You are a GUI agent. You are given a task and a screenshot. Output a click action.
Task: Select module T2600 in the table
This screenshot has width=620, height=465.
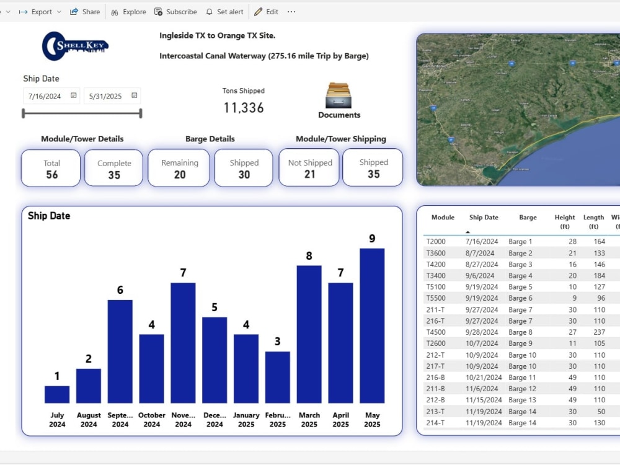[x=436, y=343]
